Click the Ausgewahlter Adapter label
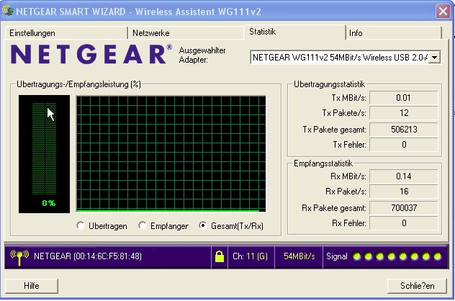 point(202,55)
